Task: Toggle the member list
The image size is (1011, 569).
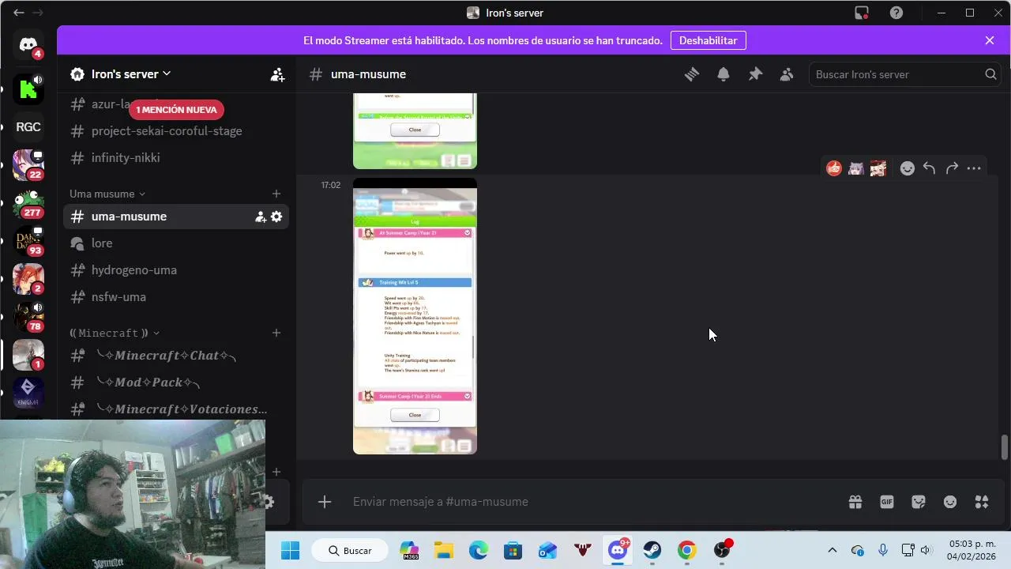Action: pyautogui.click(x=787, y=74)
